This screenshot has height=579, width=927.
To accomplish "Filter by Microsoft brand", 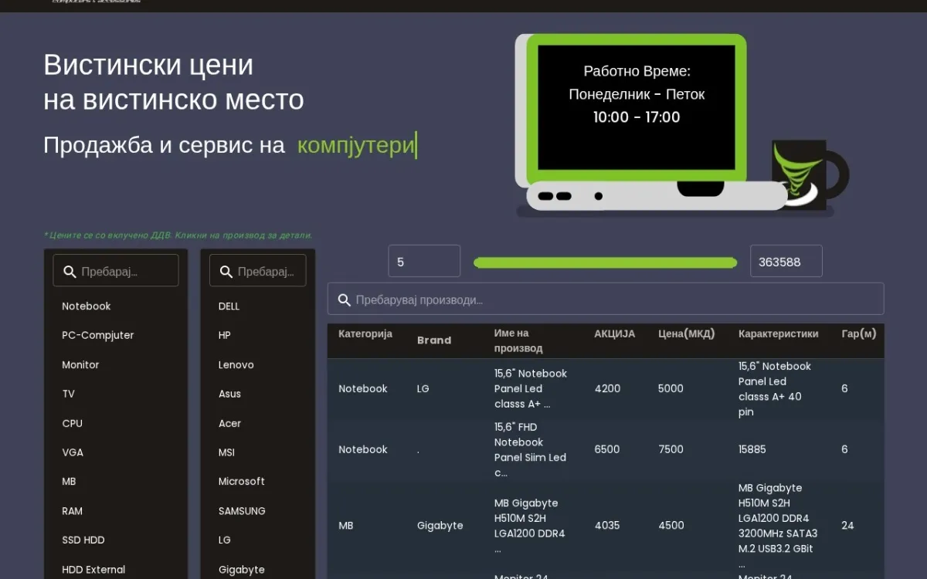I will 242,481.
